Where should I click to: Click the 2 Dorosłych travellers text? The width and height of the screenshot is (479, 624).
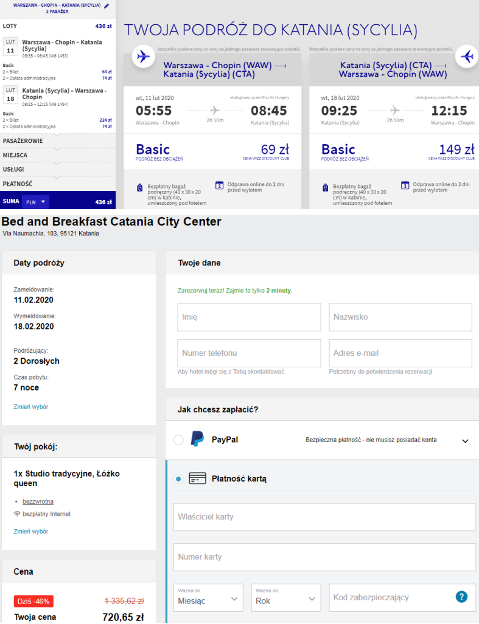tap(37, 361)
